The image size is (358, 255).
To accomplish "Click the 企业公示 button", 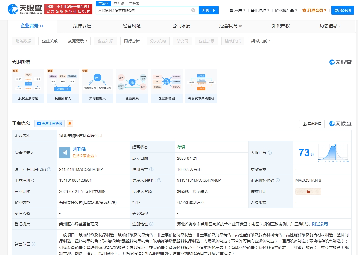I will coord(207,41).
